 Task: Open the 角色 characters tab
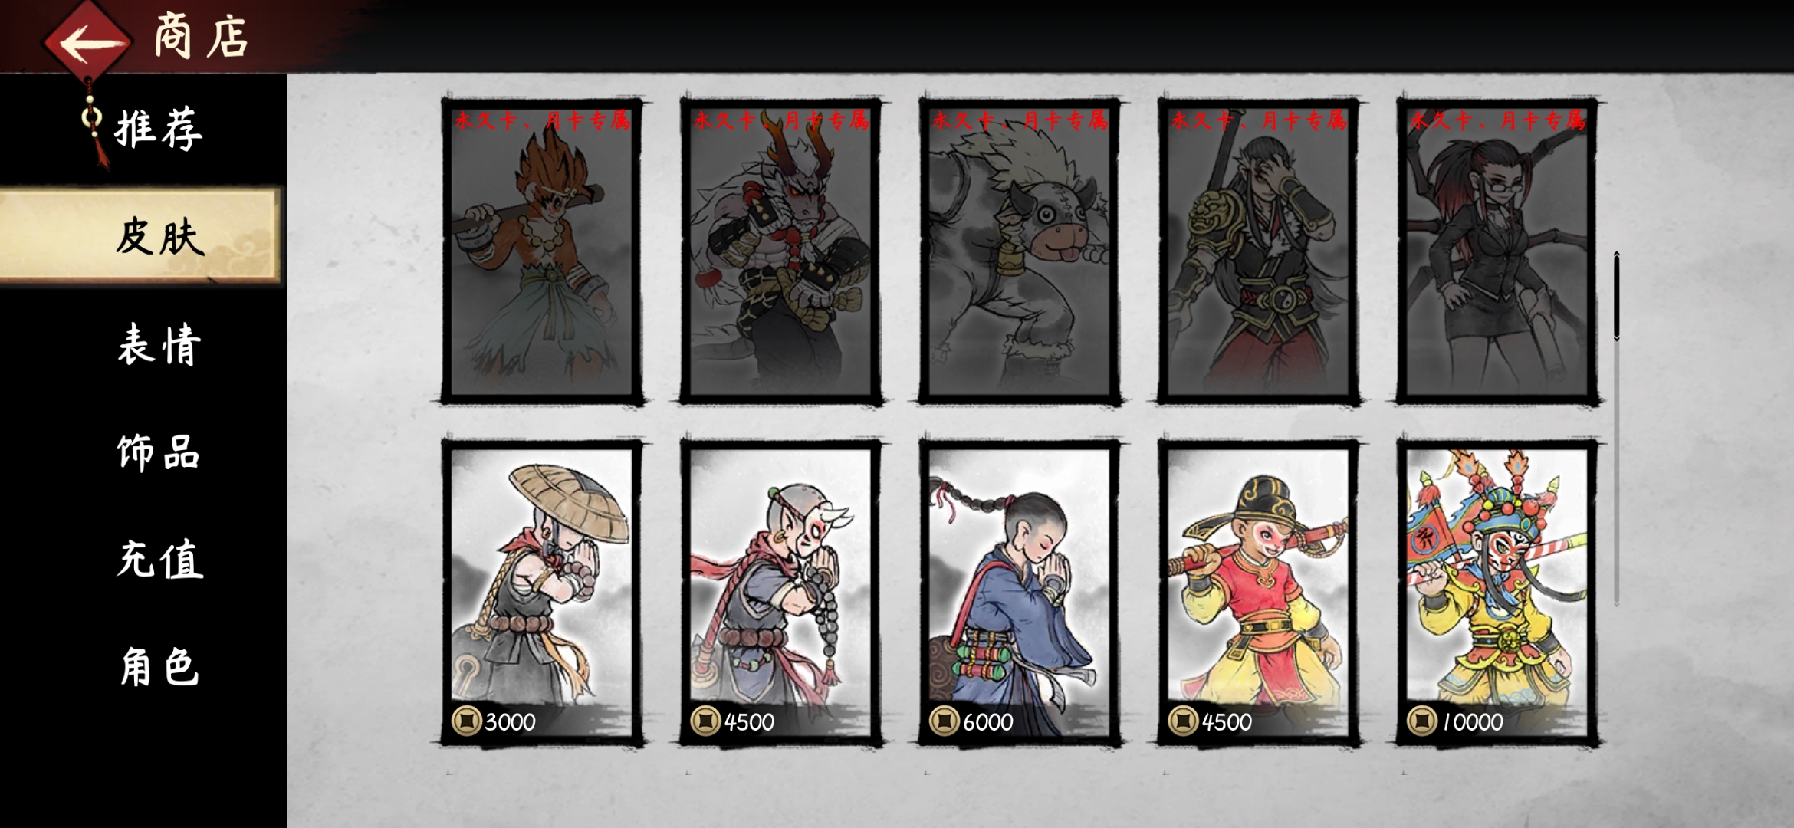(159, 666)
